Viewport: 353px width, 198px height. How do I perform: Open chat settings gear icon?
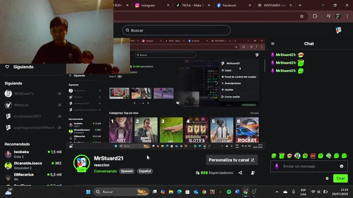[327, 178]
